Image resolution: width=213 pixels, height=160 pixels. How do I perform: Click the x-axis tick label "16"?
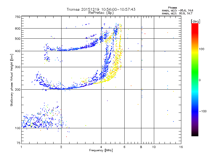tap(181, 147)
